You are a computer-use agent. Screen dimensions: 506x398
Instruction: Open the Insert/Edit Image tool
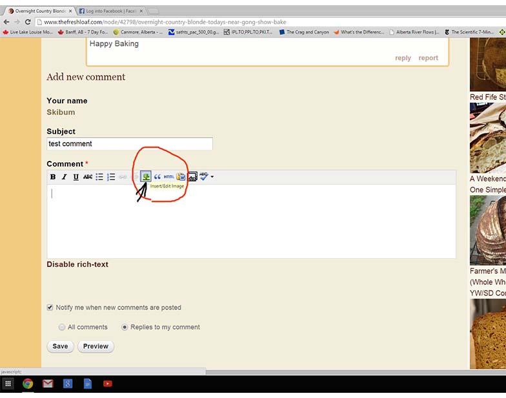146,176
